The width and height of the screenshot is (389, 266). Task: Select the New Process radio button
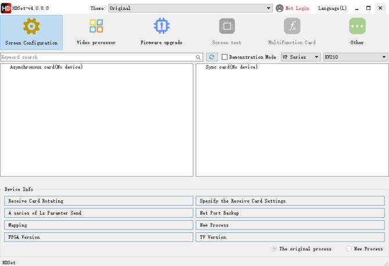(x=349, y=249)
